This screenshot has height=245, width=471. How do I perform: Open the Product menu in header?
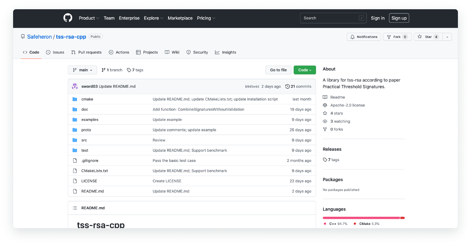click(89, 18)
